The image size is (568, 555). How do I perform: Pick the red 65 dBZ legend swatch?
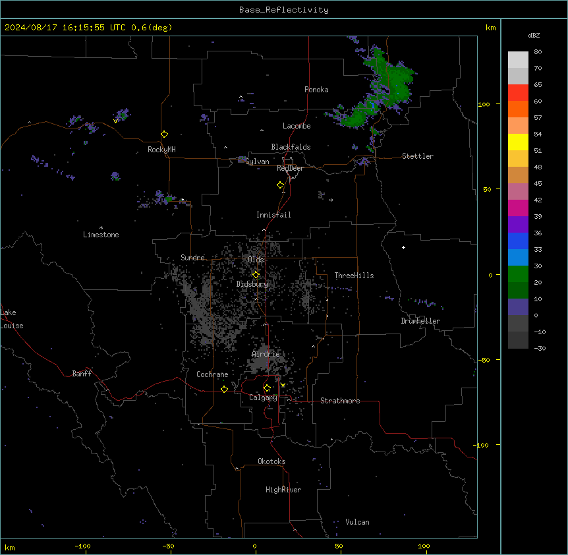coord(518,92)
